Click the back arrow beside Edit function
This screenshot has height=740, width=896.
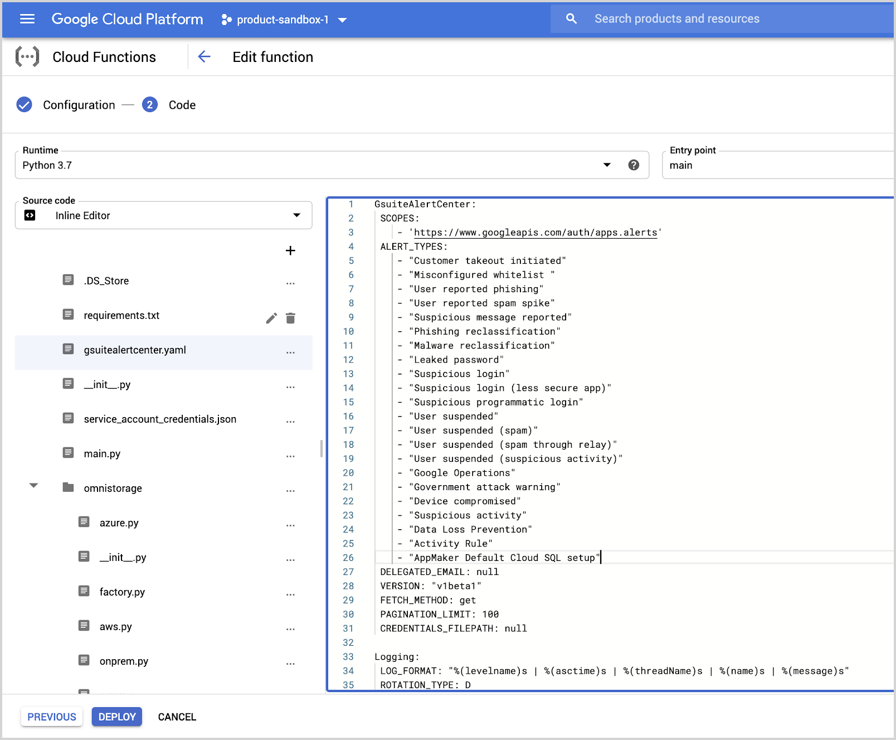204,56
